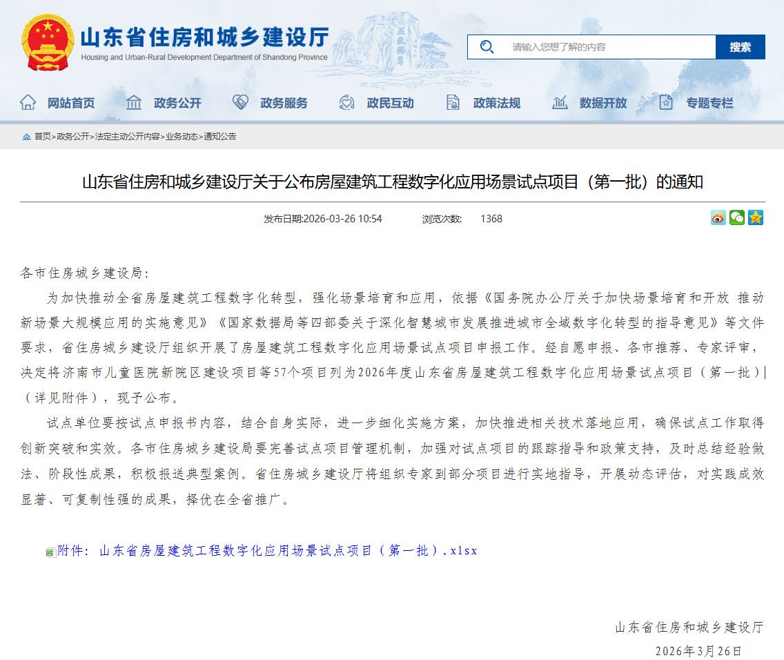The height and width of the screenshot is (660, 784).
Task: Click the home icon above the breadcrumb
Action: point(28,137)
